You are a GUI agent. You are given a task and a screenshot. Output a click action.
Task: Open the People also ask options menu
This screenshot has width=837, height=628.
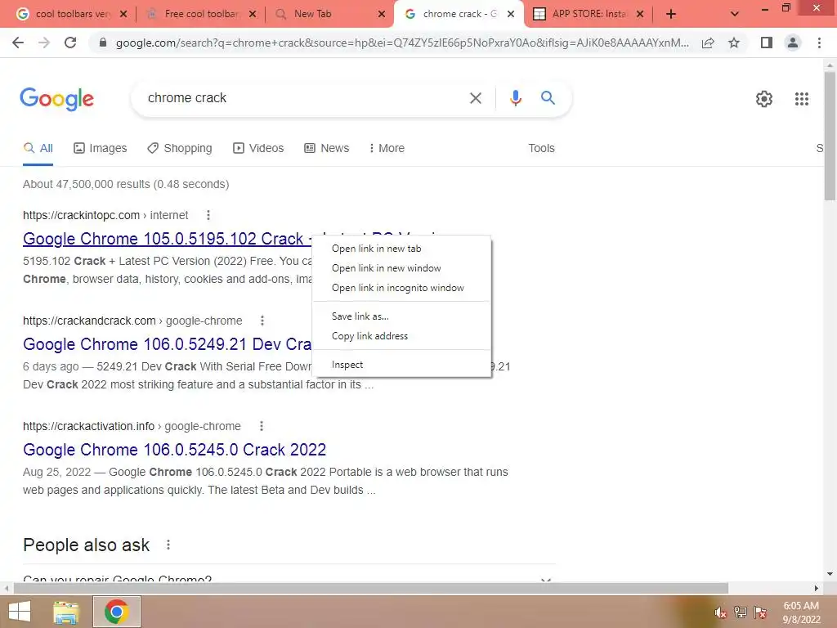(x=168, y=545)
